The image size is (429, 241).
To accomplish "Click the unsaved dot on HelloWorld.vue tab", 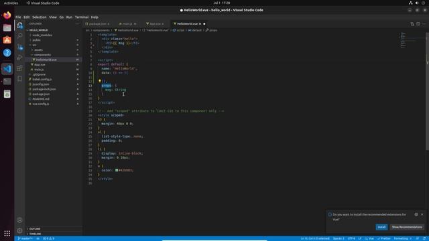I will (x=204, y=24).
